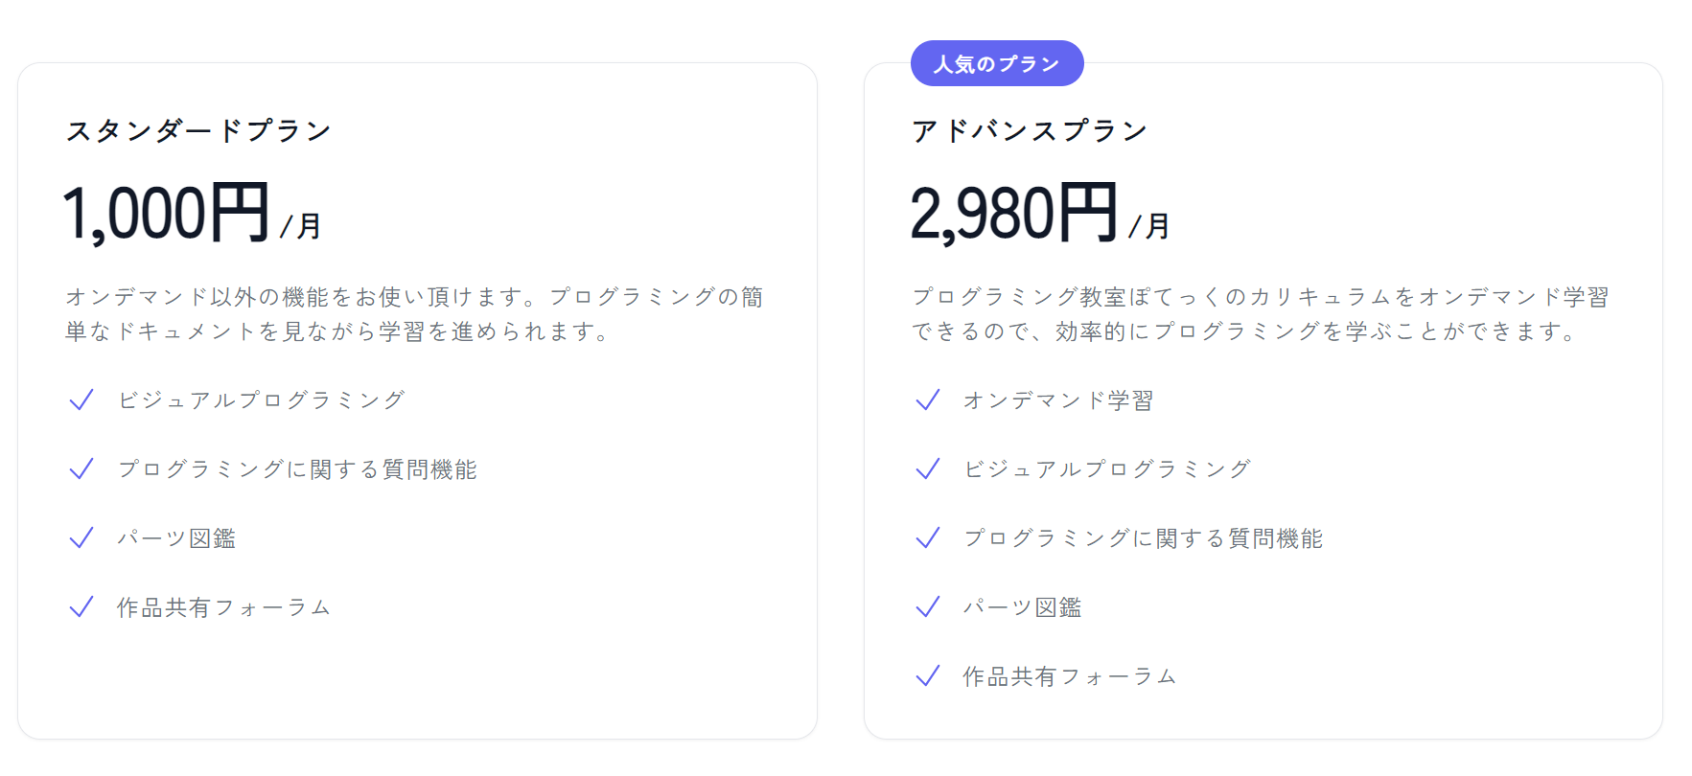Click パーツ図鑑 text in Advance plan
This screenshot has height=776, width=1692.
pyautogui.click(x=1022, y=607)
